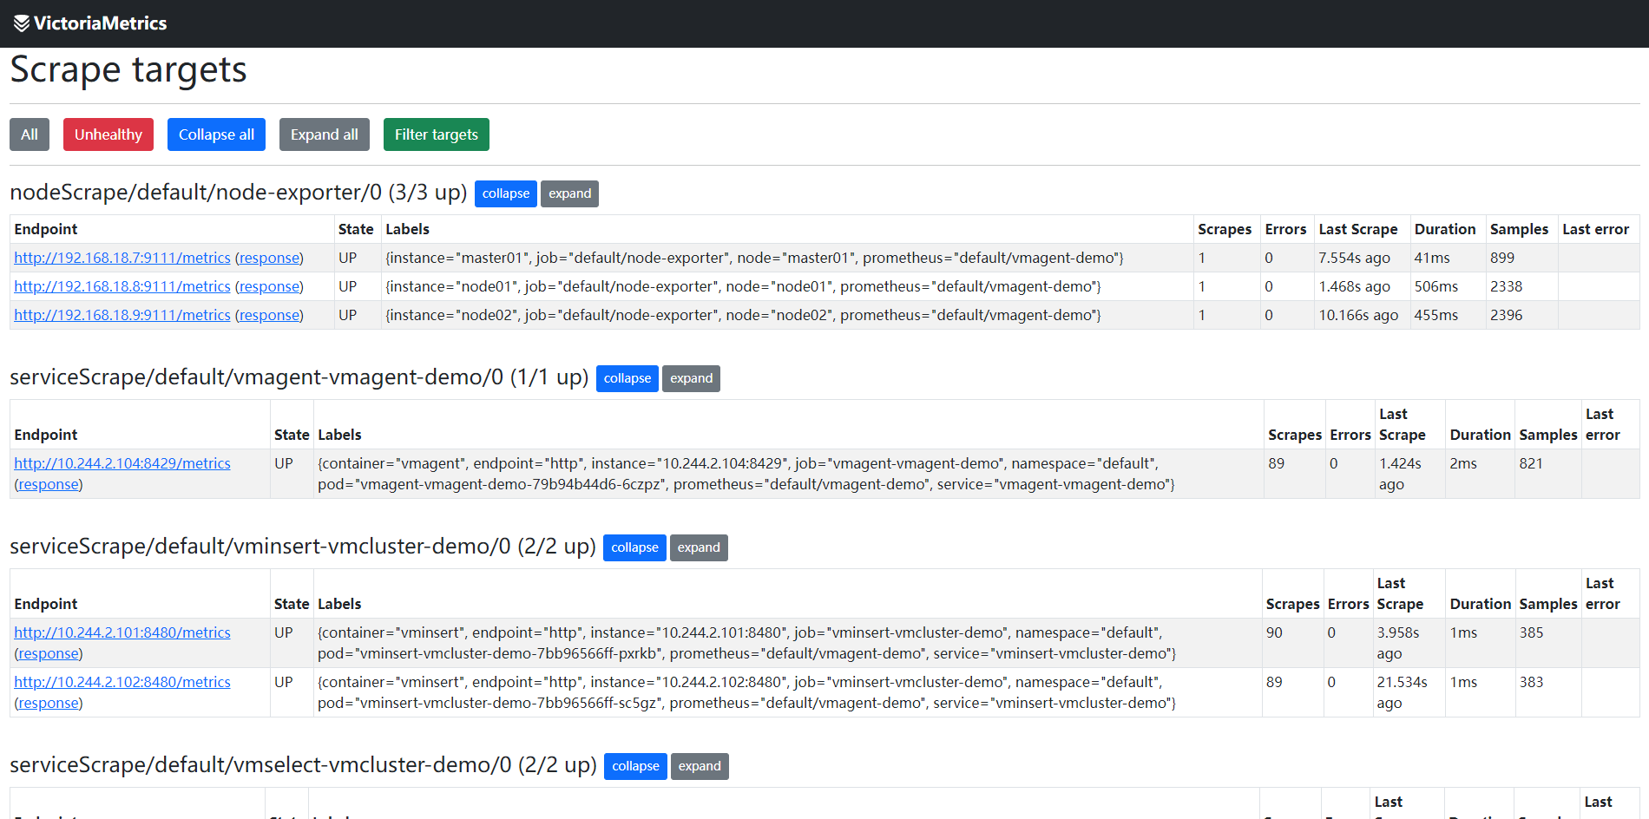Viewport: 1649px width, 819px height.
Task: Click labels of pod vminsert-vmcluster-demo-7bb96566ff-pxrkb
Action: 787,643
